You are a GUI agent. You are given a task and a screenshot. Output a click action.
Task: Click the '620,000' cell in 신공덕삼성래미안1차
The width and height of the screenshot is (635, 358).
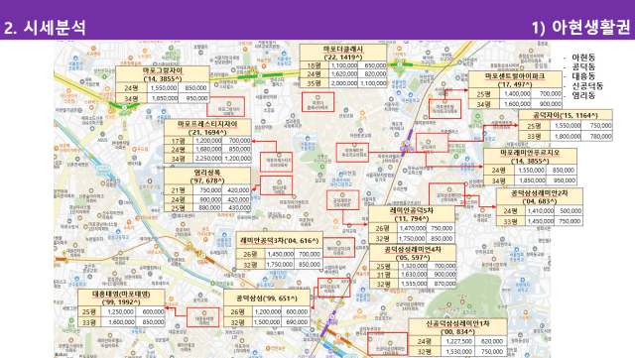[x=491, y=341]
